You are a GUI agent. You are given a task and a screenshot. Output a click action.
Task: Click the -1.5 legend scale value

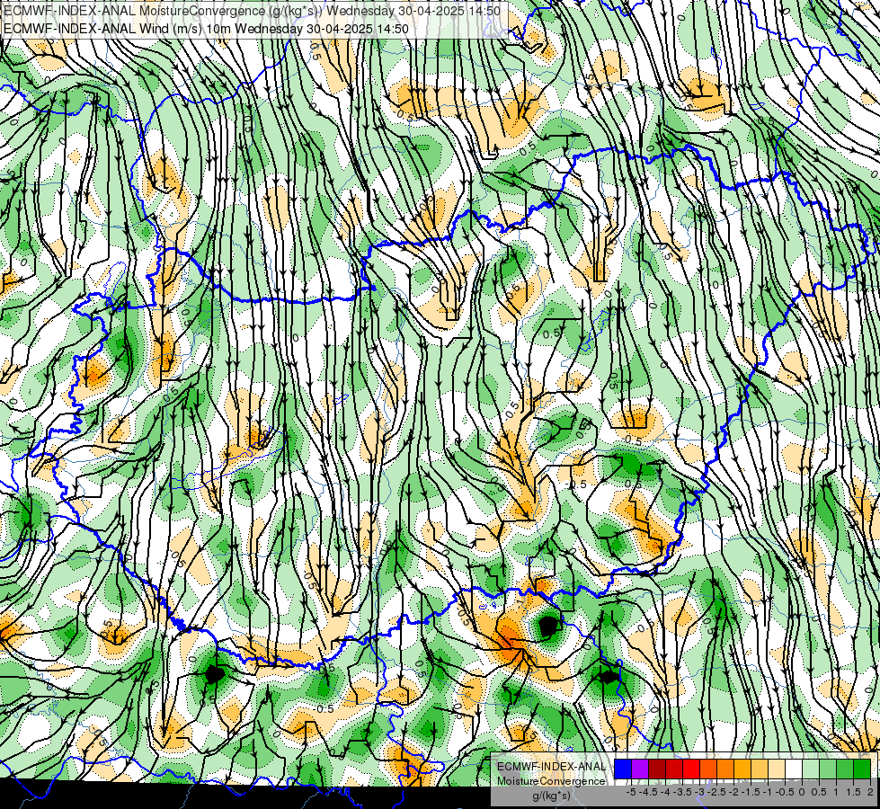pyautogui.click(x=751, y=792)
